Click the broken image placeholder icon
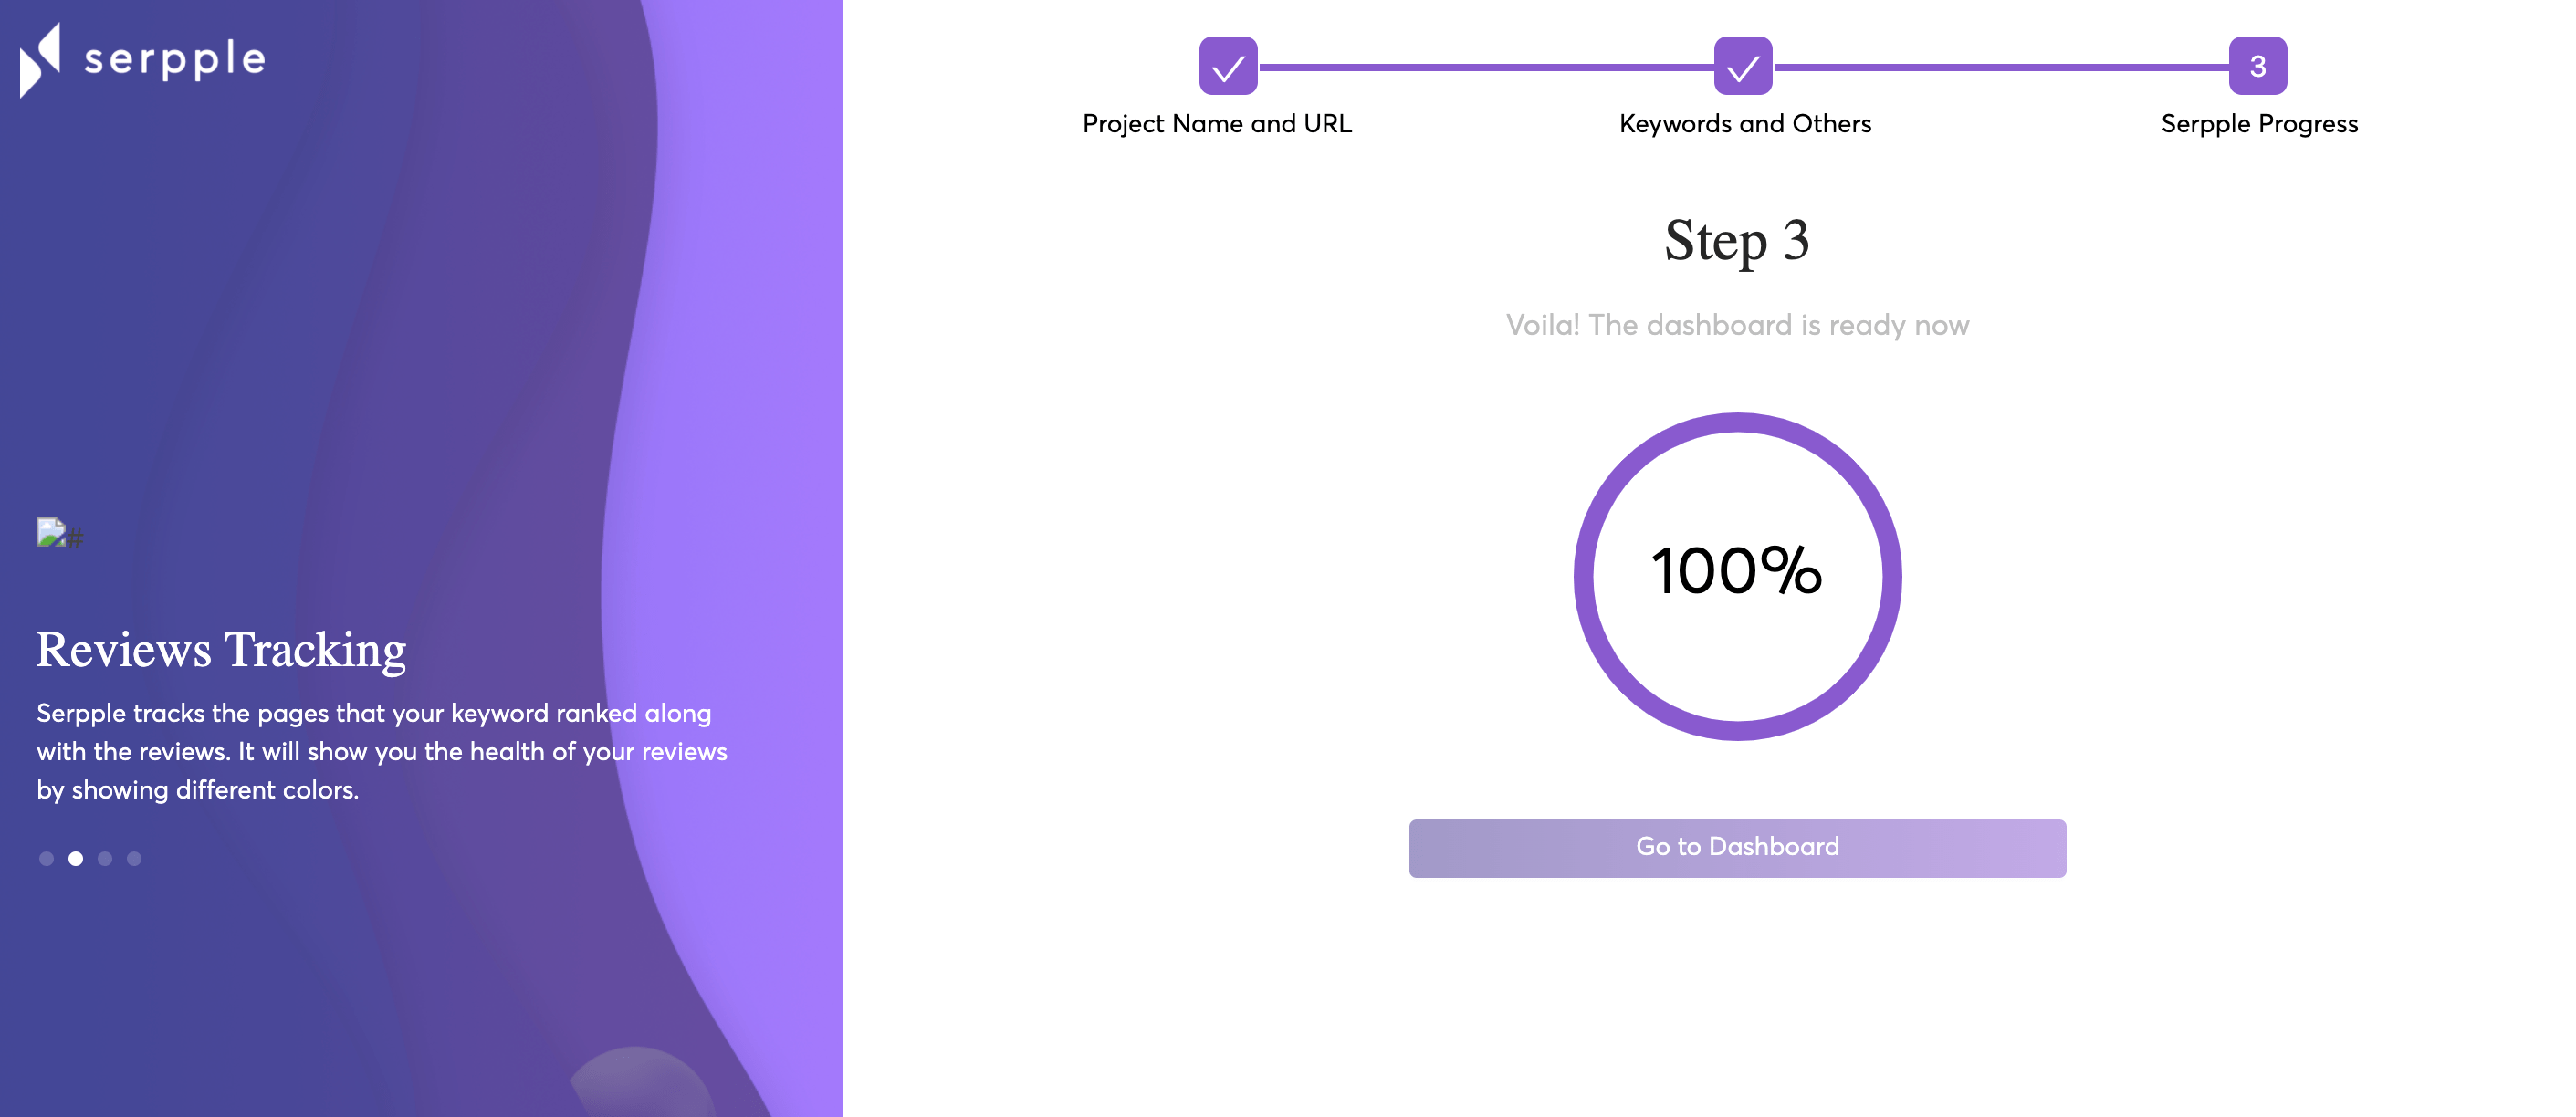Image resolution: width=2576 pixels, height=1117 pixels. pos(51,532)
